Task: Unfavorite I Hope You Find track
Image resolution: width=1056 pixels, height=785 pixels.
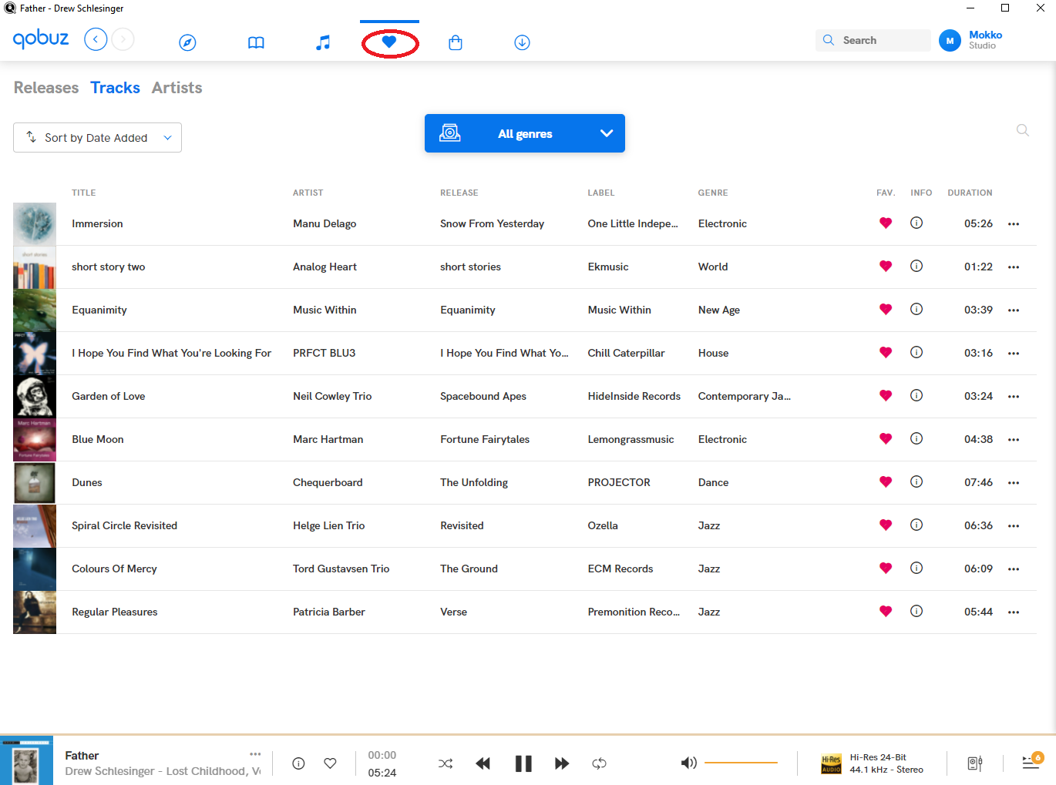Action: 886,353
